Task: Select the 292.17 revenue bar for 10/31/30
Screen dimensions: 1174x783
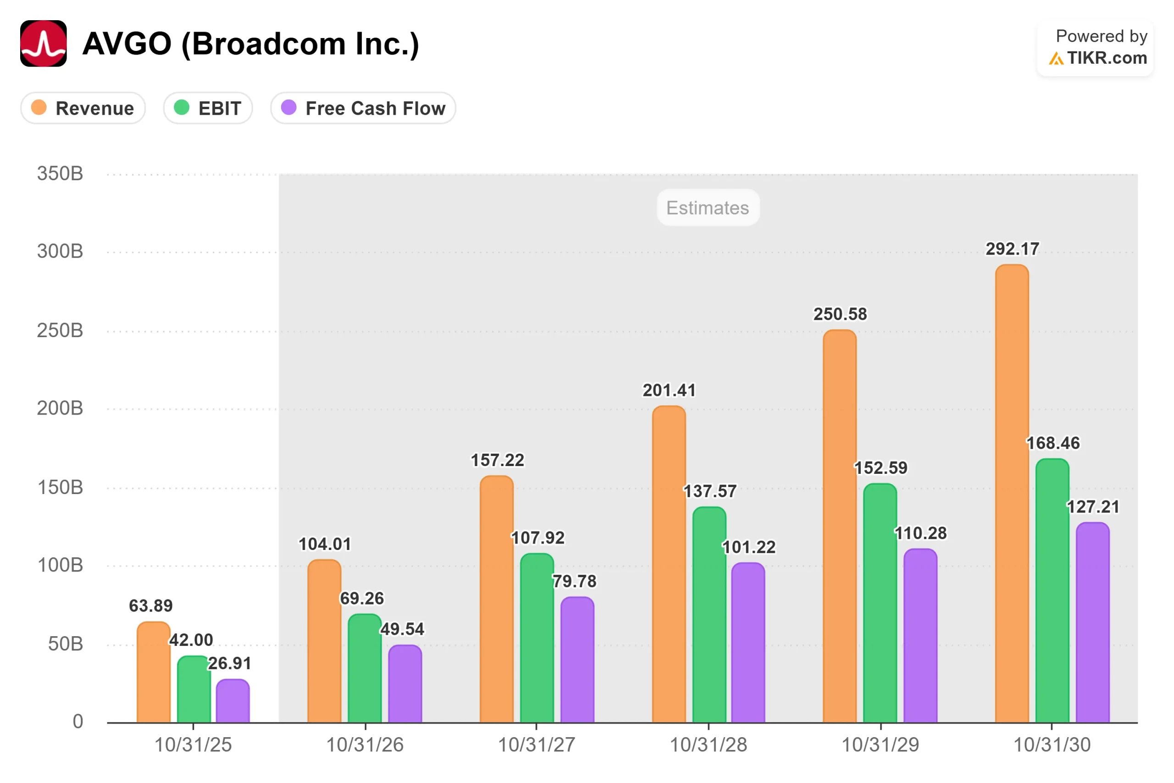Action: 1012,494
